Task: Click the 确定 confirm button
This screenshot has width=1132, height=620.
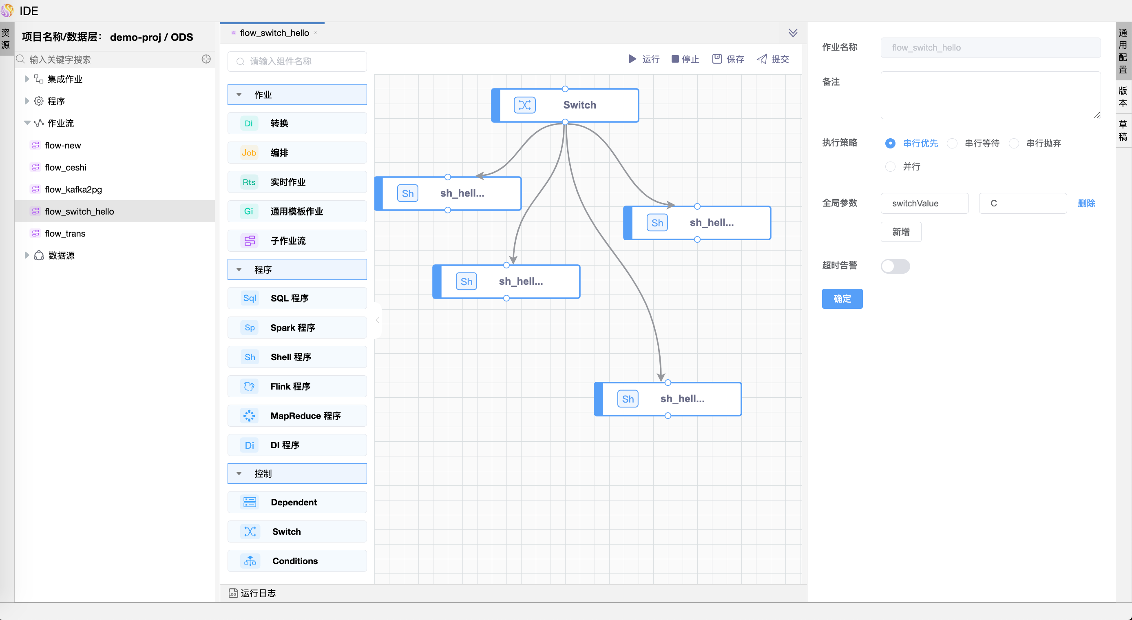Action: (842, 299)
